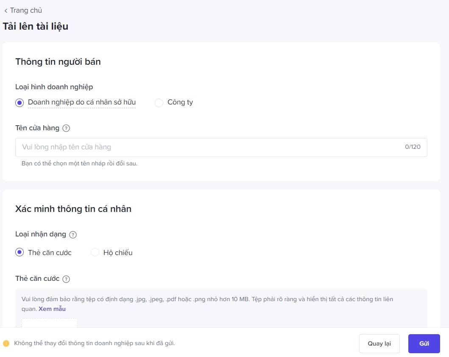
Task: Click the help icon next to "Loại nhận dạng"
Action: point(73,234)
